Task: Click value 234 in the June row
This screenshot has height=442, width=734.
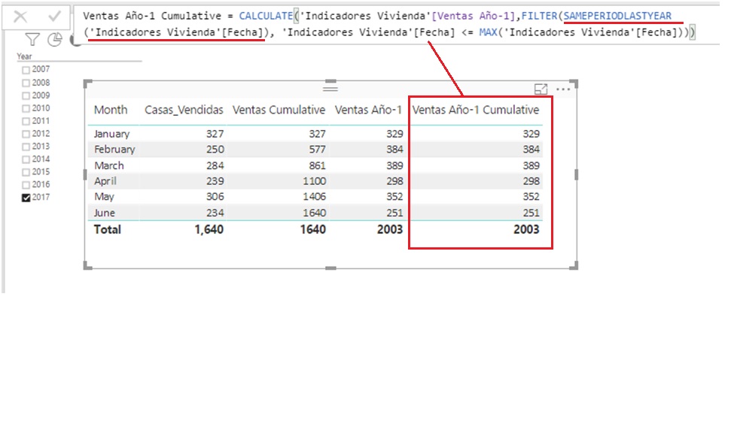Action: coord(215,213)
